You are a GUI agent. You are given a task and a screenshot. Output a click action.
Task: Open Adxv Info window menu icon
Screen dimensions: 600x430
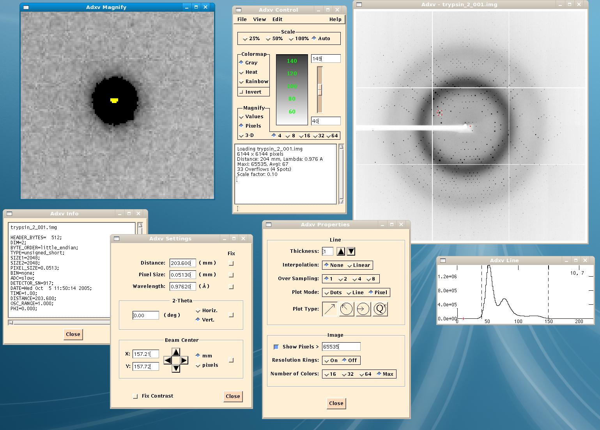click(x=9, y=213)
